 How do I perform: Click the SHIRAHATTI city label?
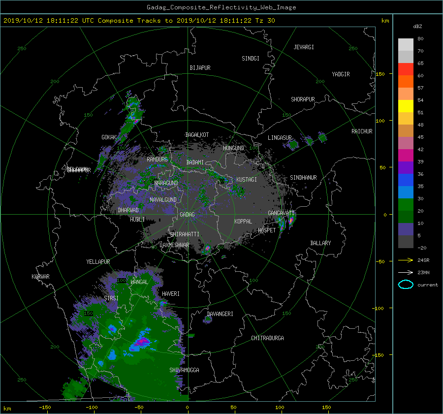coord(185,234)
